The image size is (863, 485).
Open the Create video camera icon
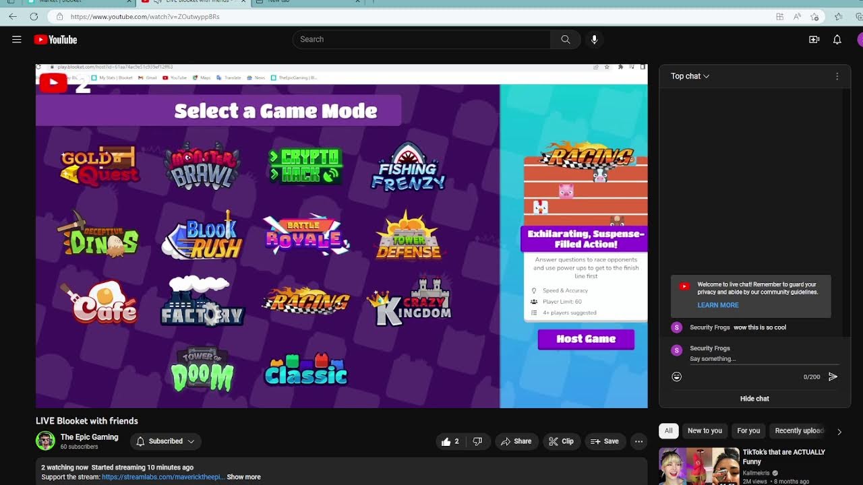click(814, 40)
